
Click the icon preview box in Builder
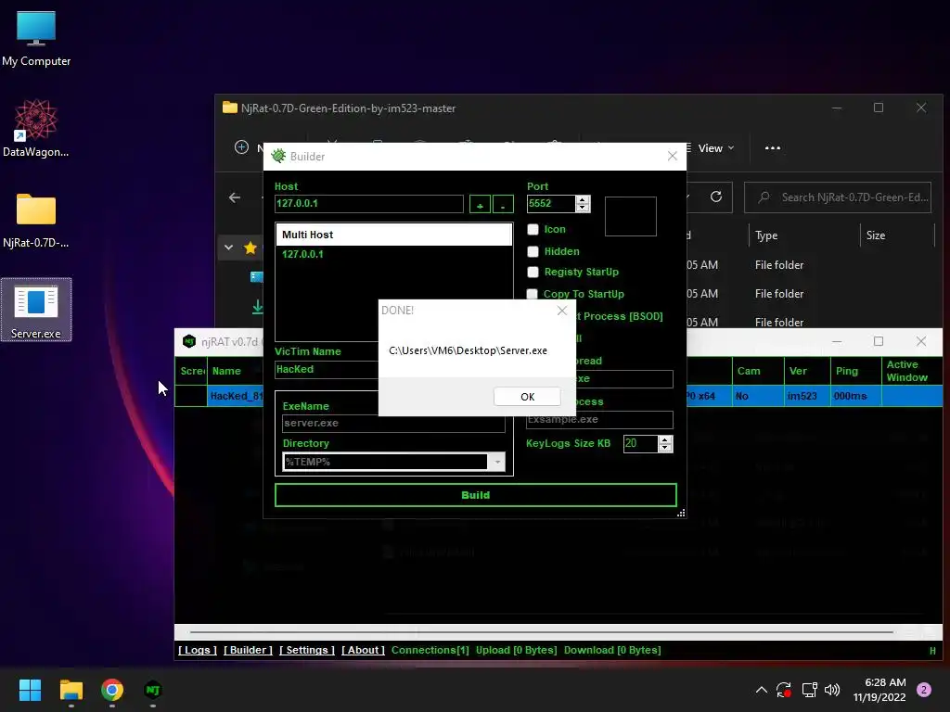(630, 216)
